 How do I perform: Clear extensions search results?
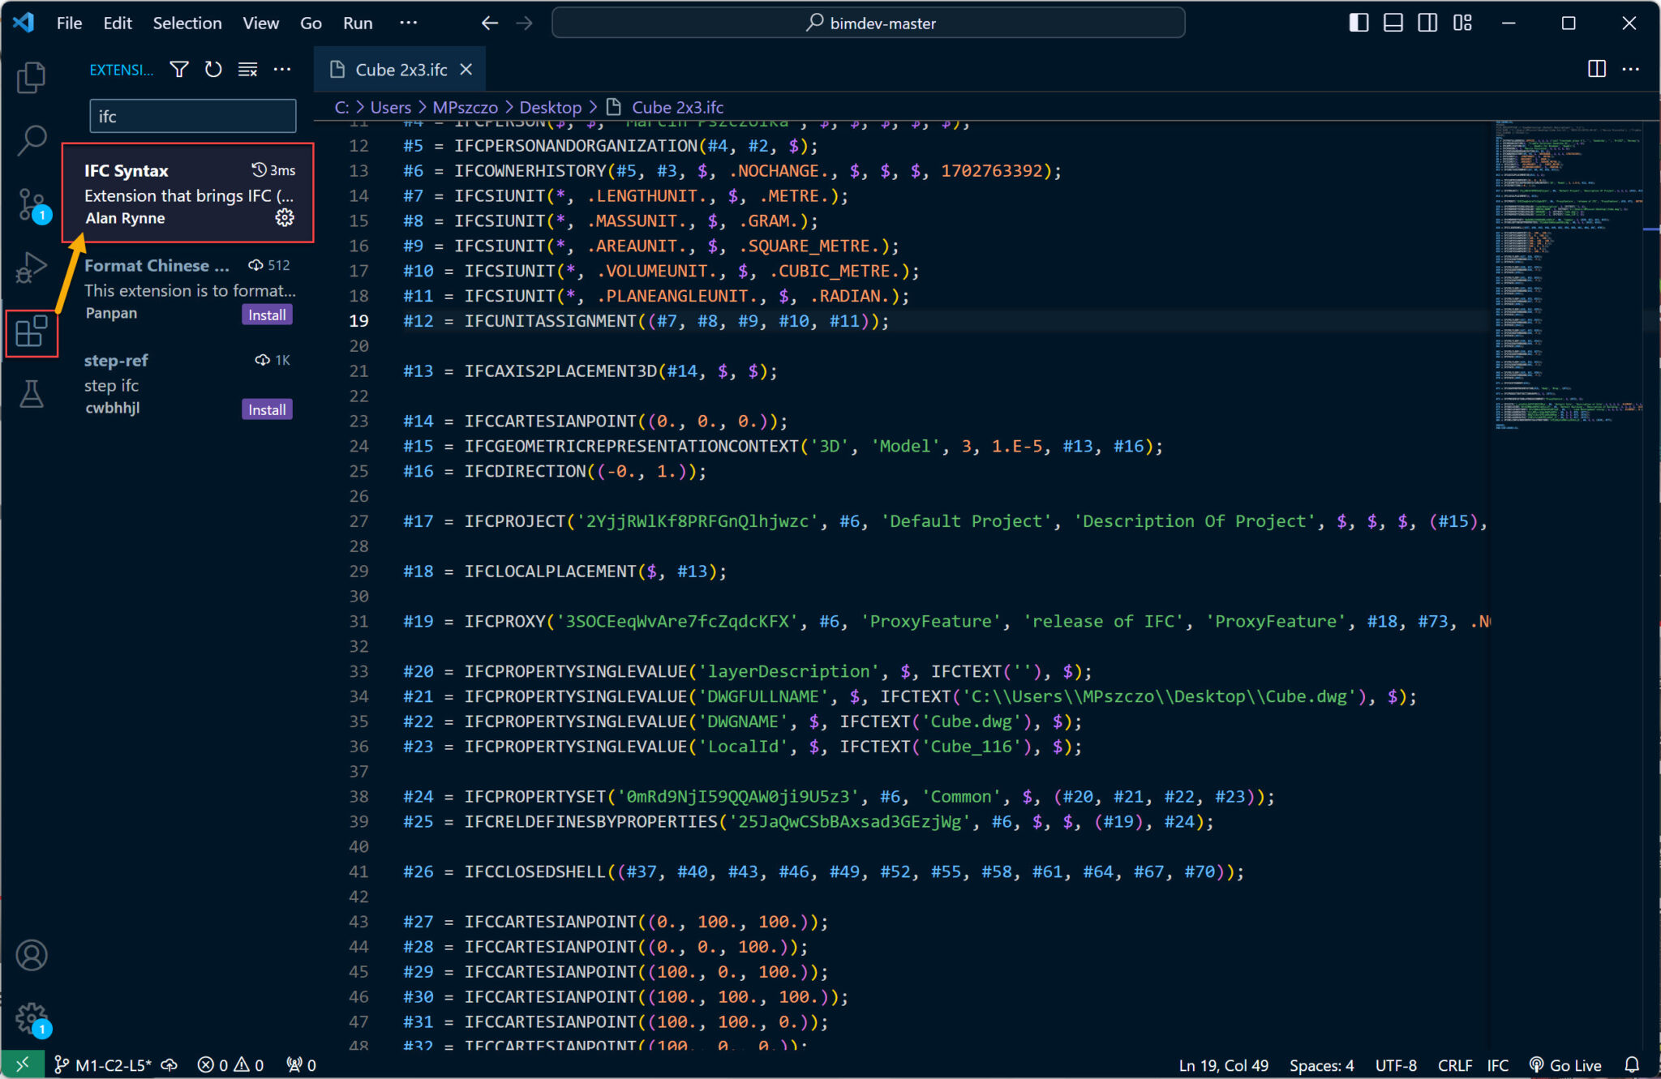click(247, 70)
